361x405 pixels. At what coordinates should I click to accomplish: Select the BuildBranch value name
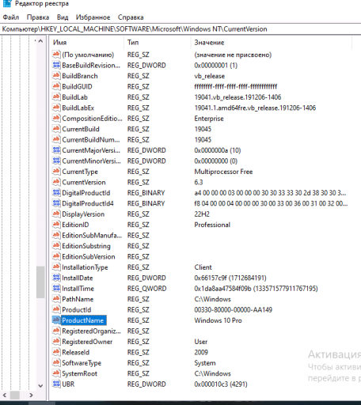tap(80, 76)
